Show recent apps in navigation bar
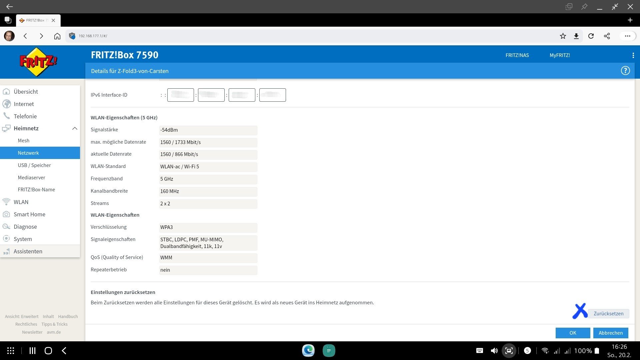 tap(32, 351)
